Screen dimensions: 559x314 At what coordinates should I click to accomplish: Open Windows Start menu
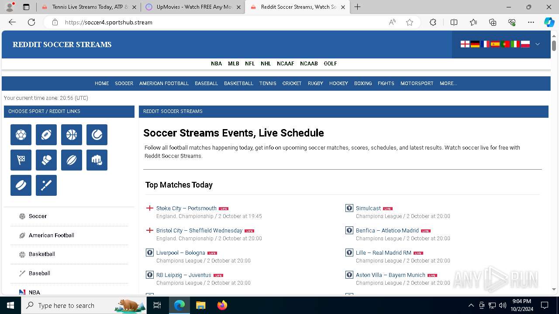(x=10, y=305)
